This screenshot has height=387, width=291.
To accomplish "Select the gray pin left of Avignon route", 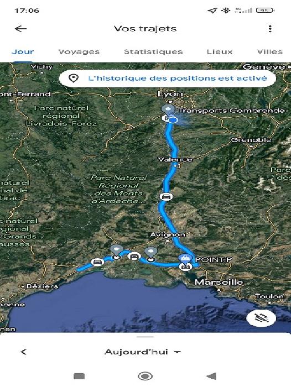I will (116, 252).
